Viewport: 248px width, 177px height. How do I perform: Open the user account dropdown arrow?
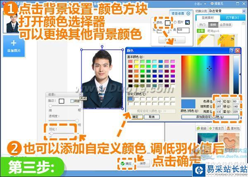pyautogui.click(x=205, y=4)
